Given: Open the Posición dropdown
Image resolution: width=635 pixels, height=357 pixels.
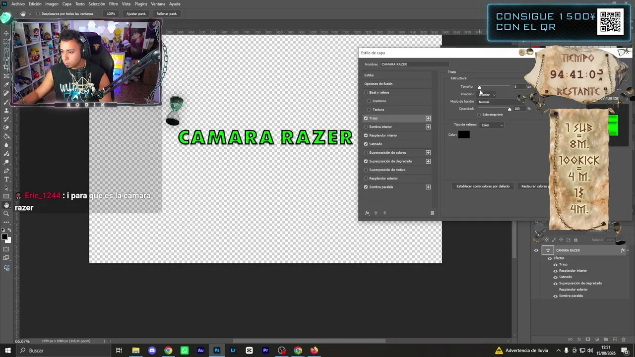Looking at the screenshot, I should point(487,94).
